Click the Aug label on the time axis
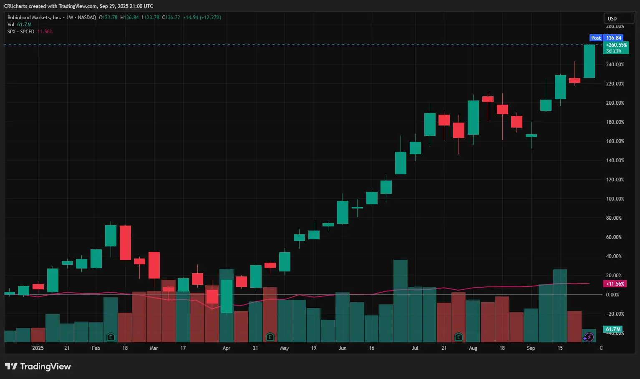Image resolution: width=640 pixels, height=379 pixels. pyautogui.click(x=473, y=348)
